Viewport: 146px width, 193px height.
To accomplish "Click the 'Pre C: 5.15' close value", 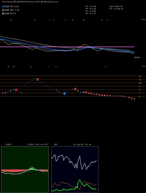I will [91, 13].
